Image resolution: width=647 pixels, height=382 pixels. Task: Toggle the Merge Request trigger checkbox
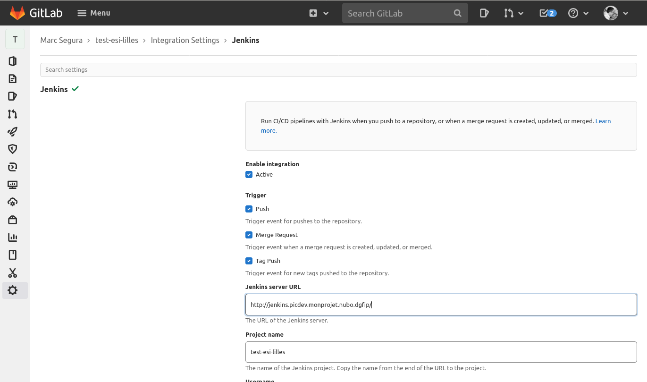[249, 235]
